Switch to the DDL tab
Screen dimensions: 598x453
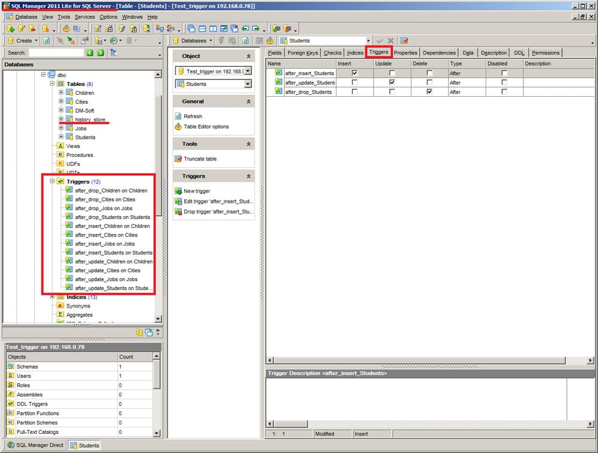[x=519, y=53]
